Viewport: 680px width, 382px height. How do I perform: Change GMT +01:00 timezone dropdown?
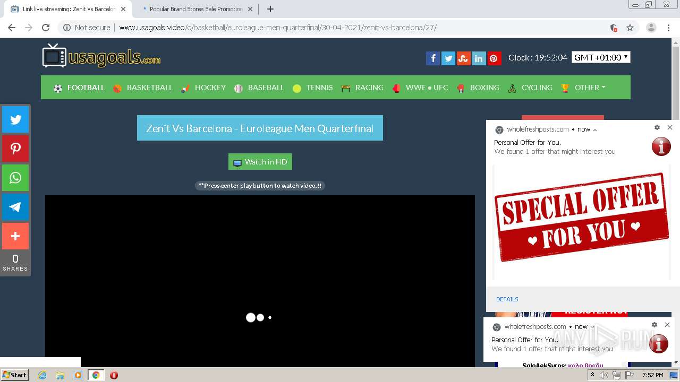(x=601, y=57)
